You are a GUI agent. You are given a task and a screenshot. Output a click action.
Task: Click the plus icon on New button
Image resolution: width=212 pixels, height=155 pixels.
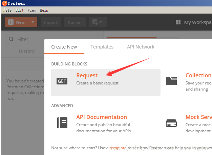click(11, 22)
